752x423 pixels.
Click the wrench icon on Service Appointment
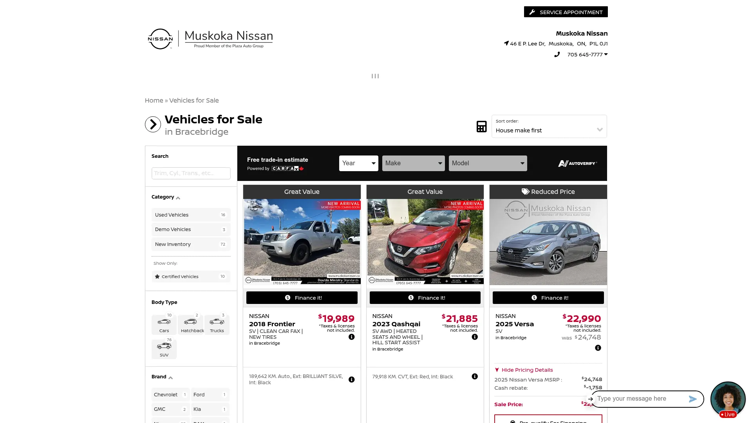[532, 12]
